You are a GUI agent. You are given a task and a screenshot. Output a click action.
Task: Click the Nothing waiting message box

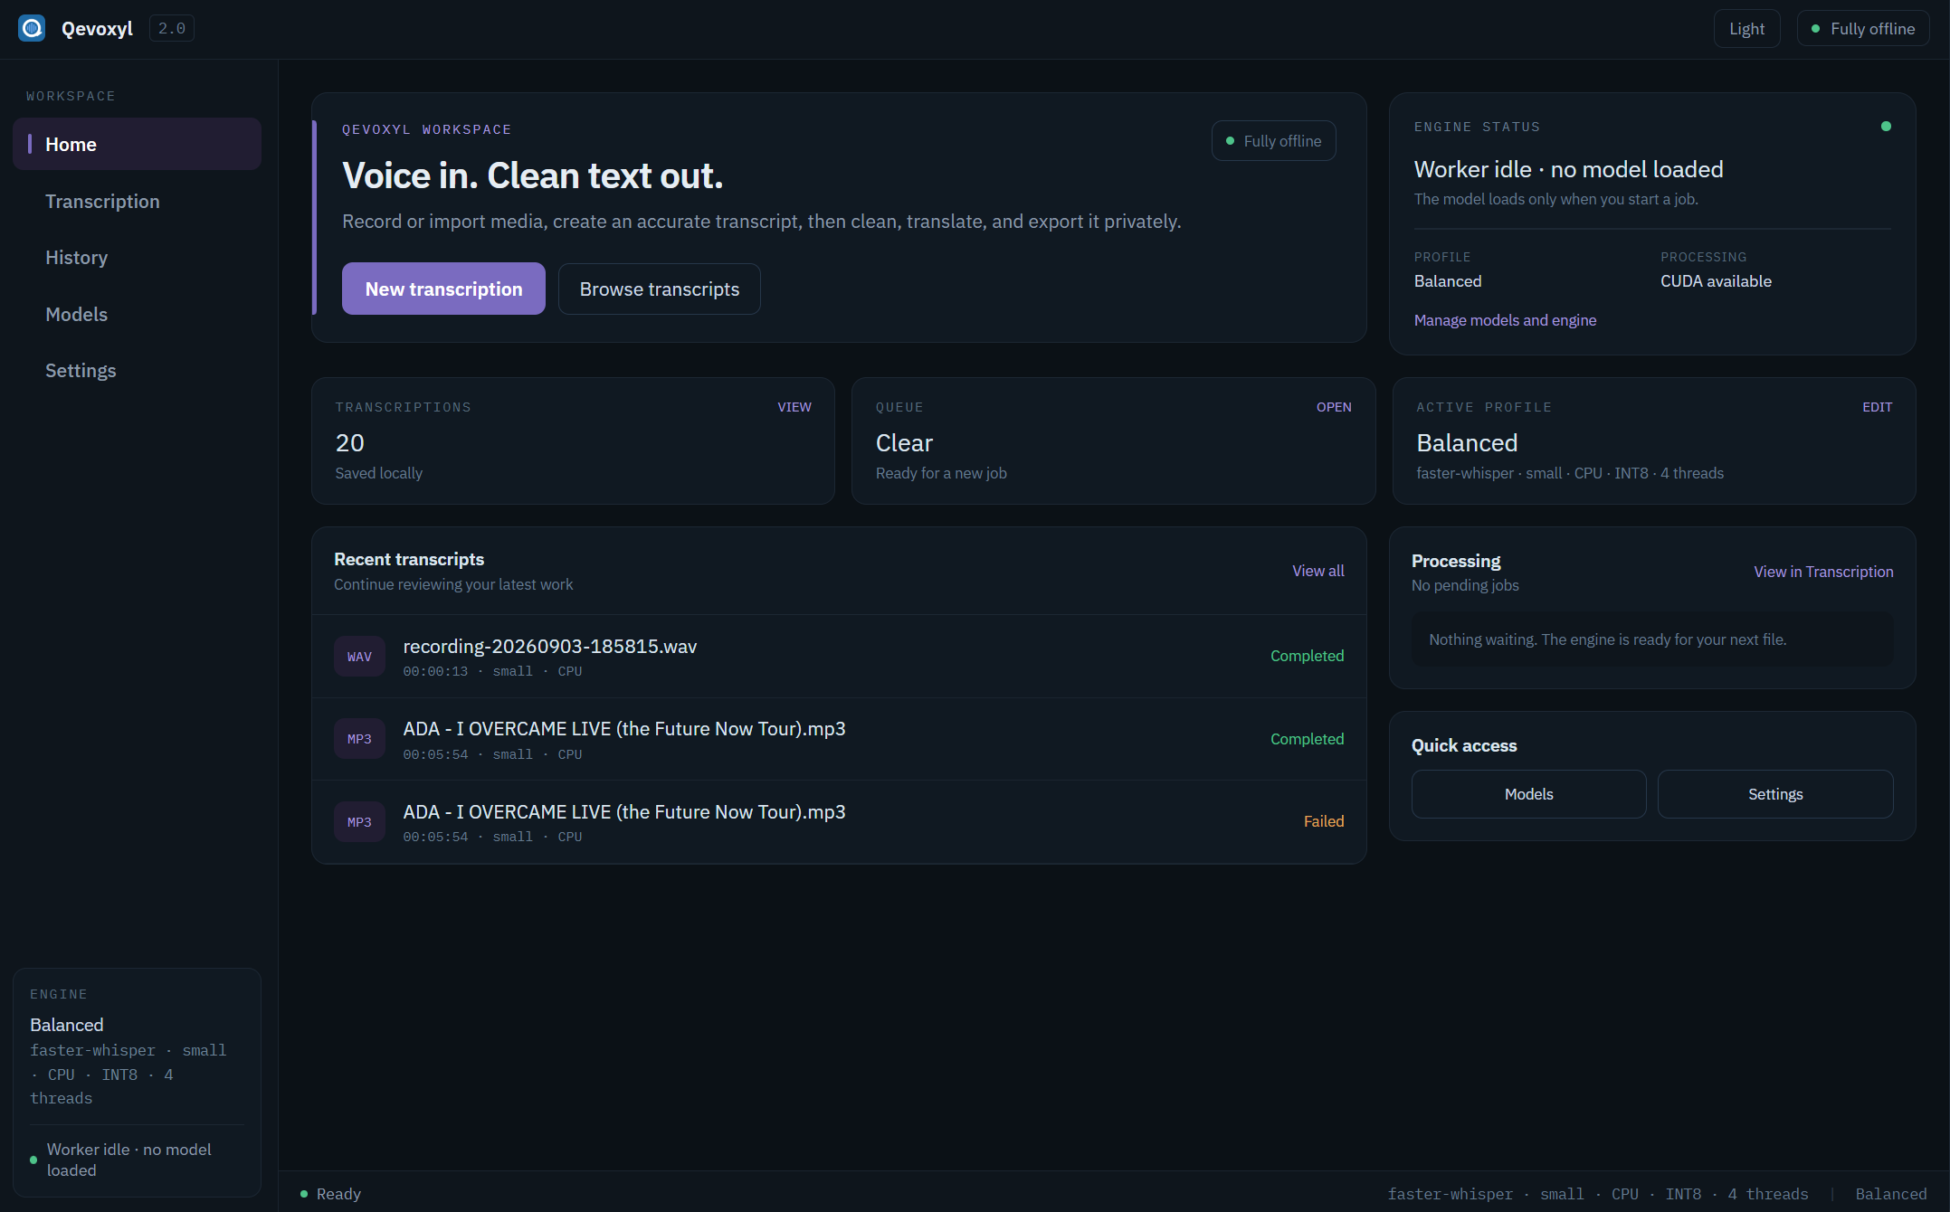pos(1652,639)
